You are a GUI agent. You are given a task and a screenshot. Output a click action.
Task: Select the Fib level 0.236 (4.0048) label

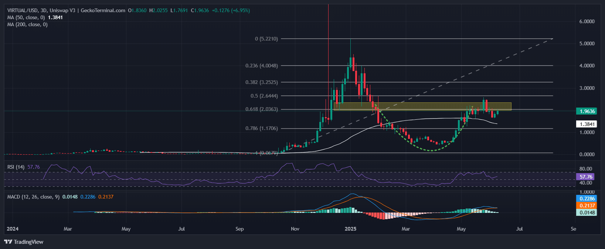(262, 66)
